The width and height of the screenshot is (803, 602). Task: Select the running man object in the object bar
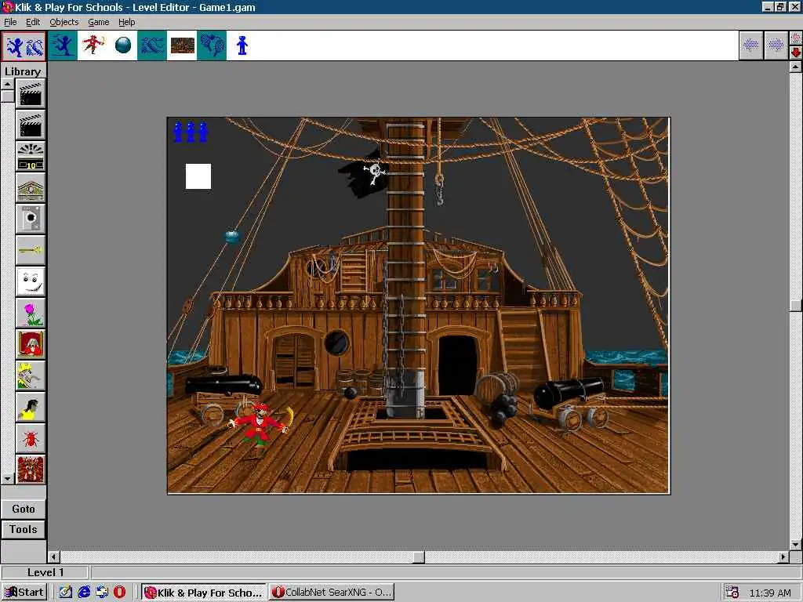(x=63, y=45)
